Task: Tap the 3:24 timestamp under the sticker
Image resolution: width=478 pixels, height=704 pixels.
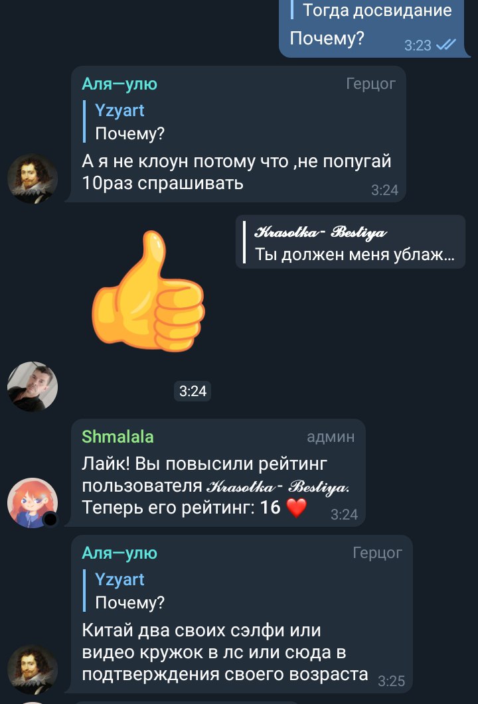Action: tap(193, 391)
